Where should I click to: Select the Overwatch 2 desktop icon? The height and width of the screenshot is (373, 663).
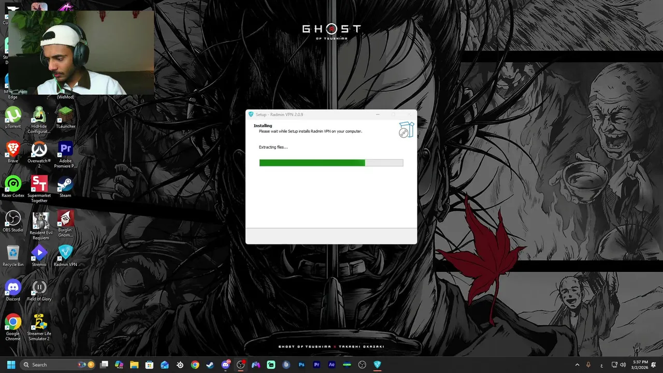click(39, 155)
